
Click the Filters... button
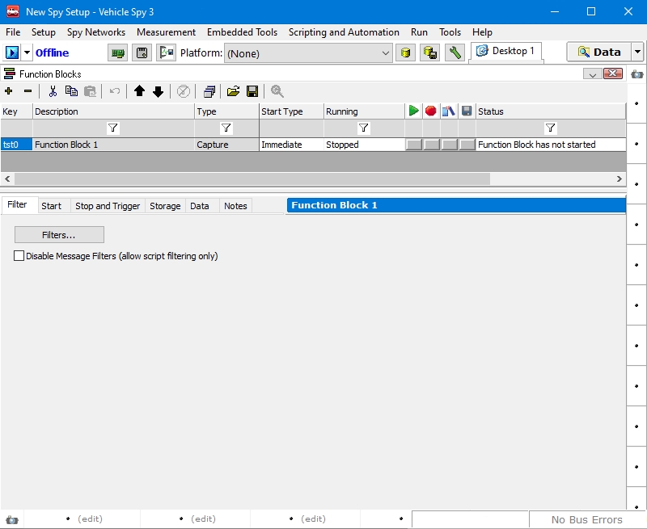tap(59, 235)
